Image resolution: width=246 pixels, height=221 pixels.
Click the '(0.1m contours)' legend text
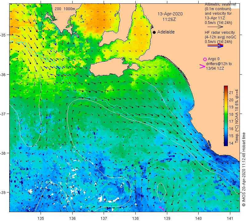coord(218,9)
